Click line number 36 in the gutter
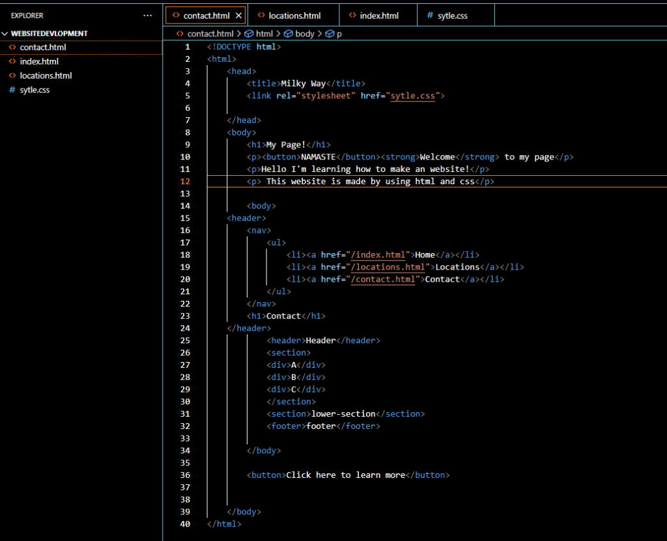This screenshot has width=667, height=541. point(186,475)
